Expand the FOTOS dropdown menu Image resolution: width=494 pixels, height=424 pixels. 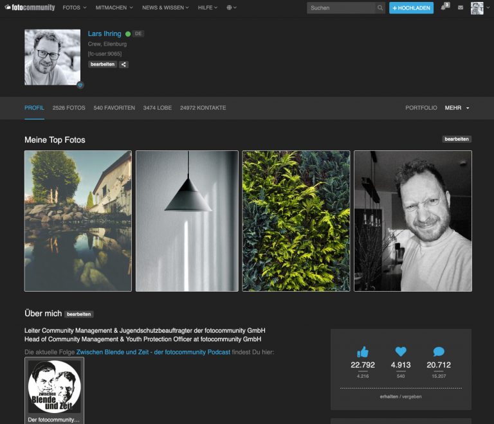tap(74, 8)
